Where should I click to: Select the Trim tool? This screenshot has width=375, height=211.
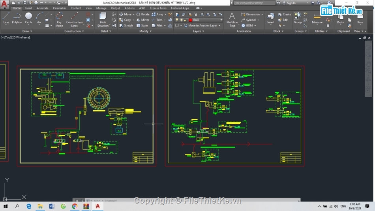click(x=157, y=20)
